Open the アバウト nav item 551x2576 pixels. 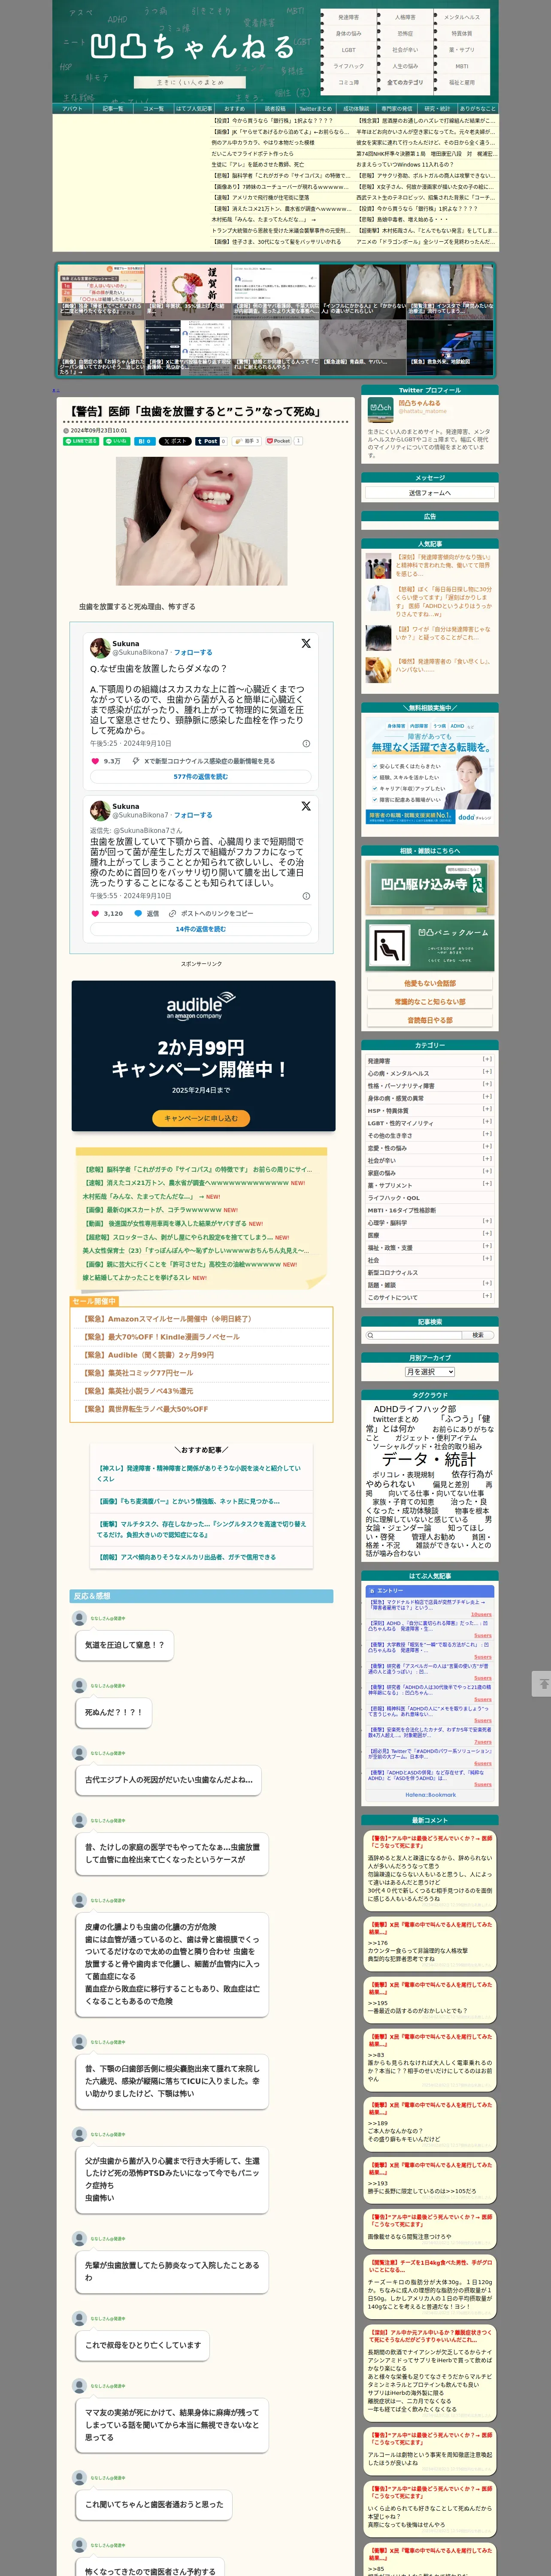tap(73, 108)
